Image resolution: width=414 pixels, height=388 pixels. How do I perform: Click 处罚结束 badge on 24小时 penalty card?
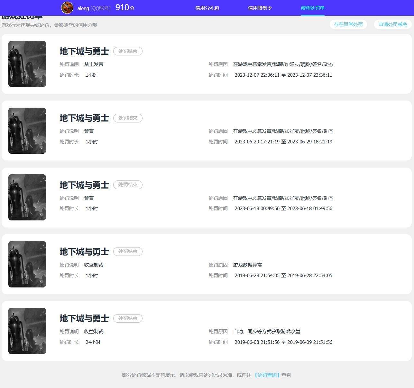[x=128, y=318]
